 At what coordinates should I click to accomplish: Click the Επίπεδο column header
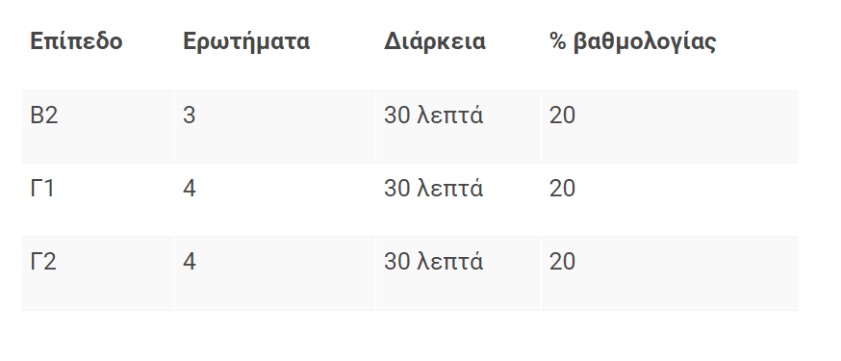(x=76, y=41)
